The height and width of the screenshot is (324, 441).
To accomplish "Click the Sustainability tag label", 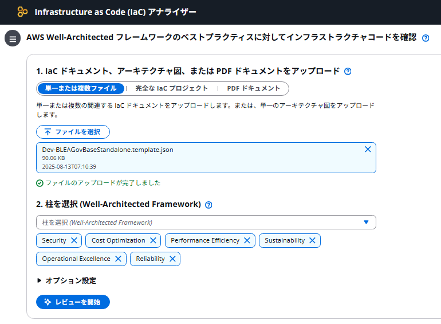I will [x=285, y=240].
